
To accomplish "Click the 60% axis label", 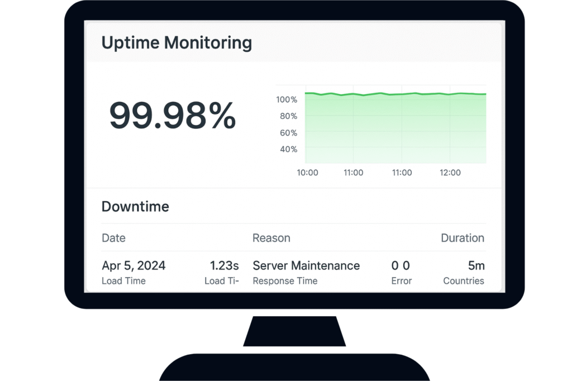I will 288,133.
